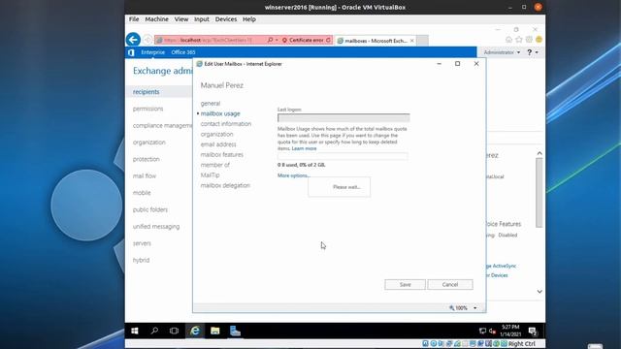Click the details pane scroll down arrow

click(539, 292)
